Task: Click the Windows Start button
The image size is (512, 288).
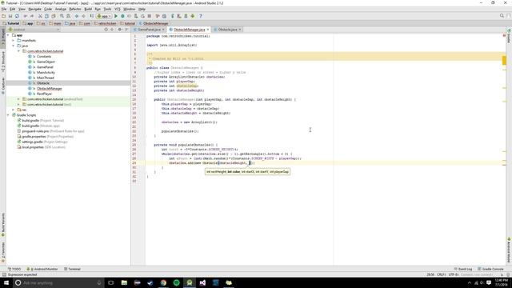Action: click(x=6, y=282)
